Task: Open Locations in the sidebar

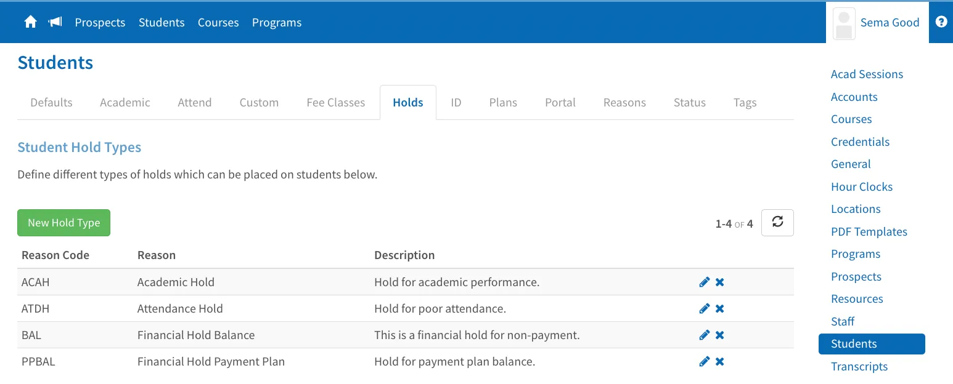Action: (x=856, y=209)
